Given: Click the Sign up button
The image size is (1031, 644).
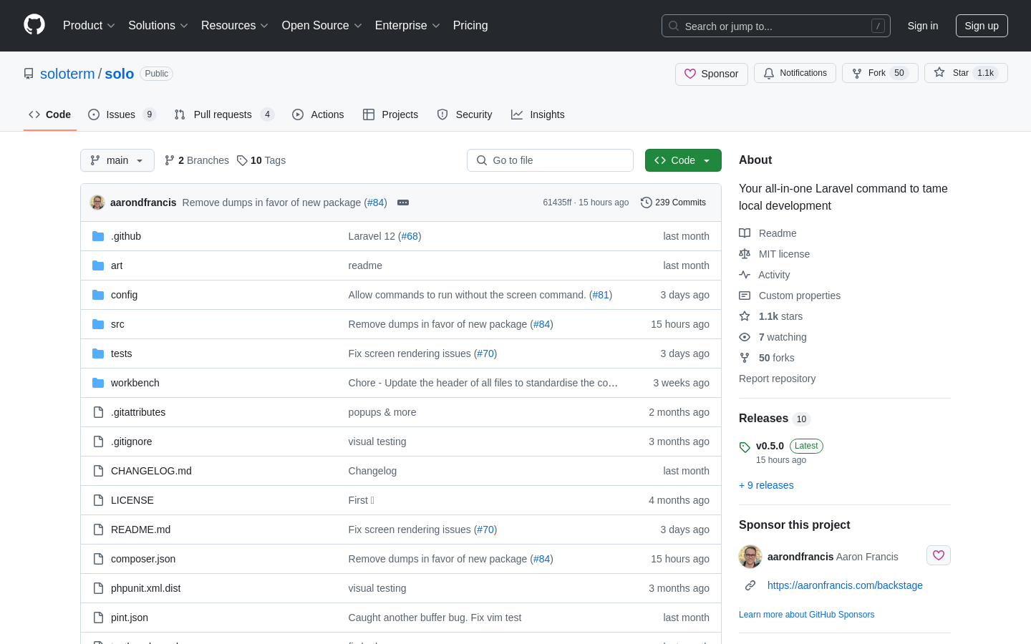Looking at the screenshot, I should click(x=982, y=26).
